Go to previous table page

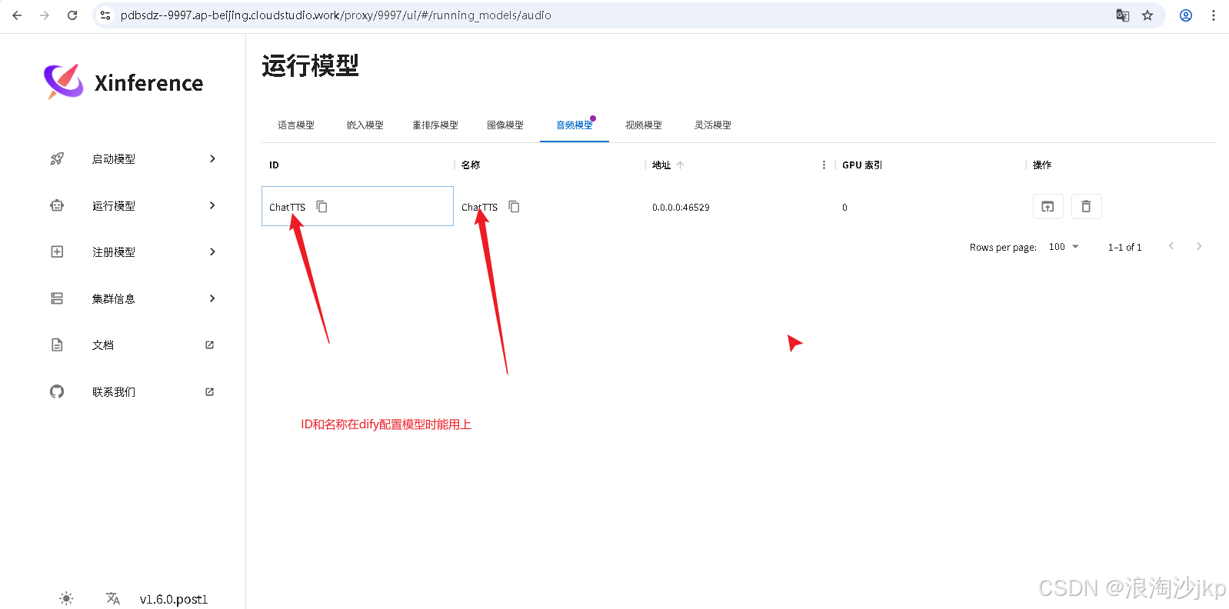(1171, 246)
